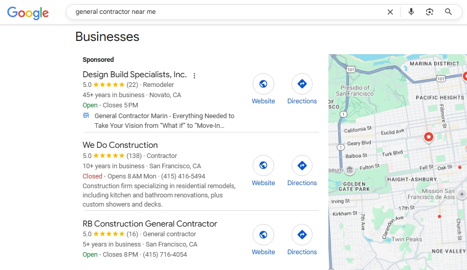Open search by image camera icon
Image resolution: width=467 pixels, height=270 pixels.
click(430, 12)
